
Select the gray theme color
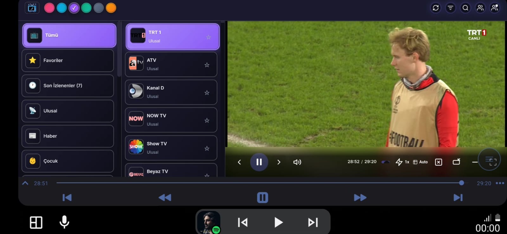(x=99, y=8)
